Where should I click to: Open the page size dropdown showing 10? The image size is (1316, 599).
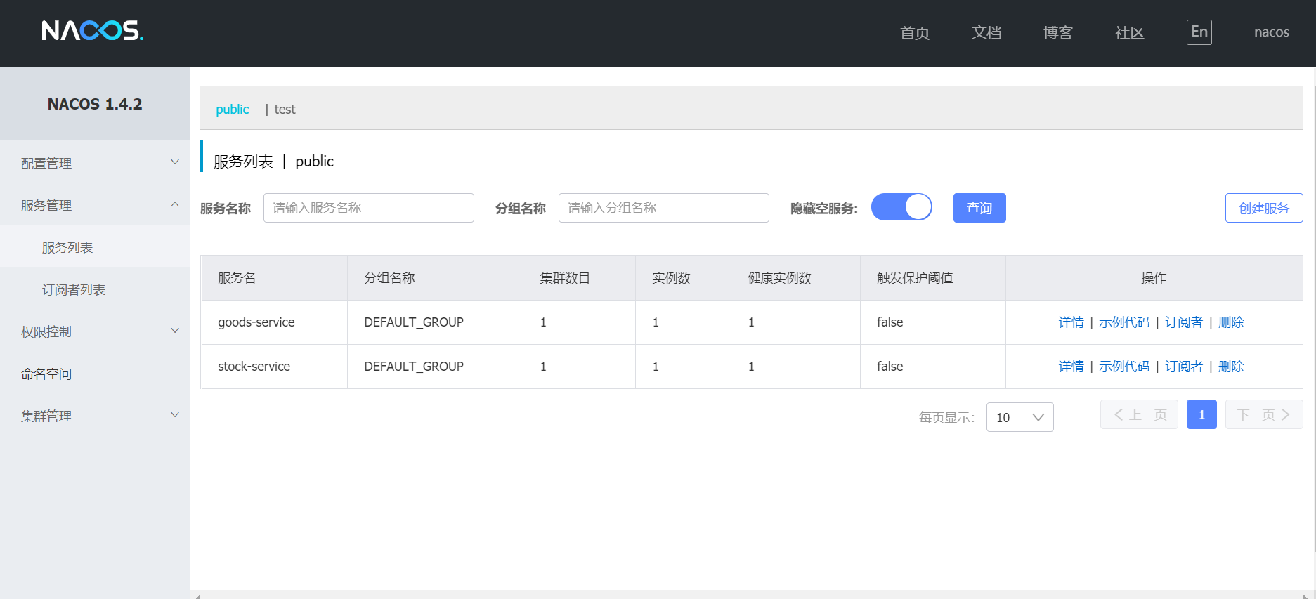point(1019,417)
